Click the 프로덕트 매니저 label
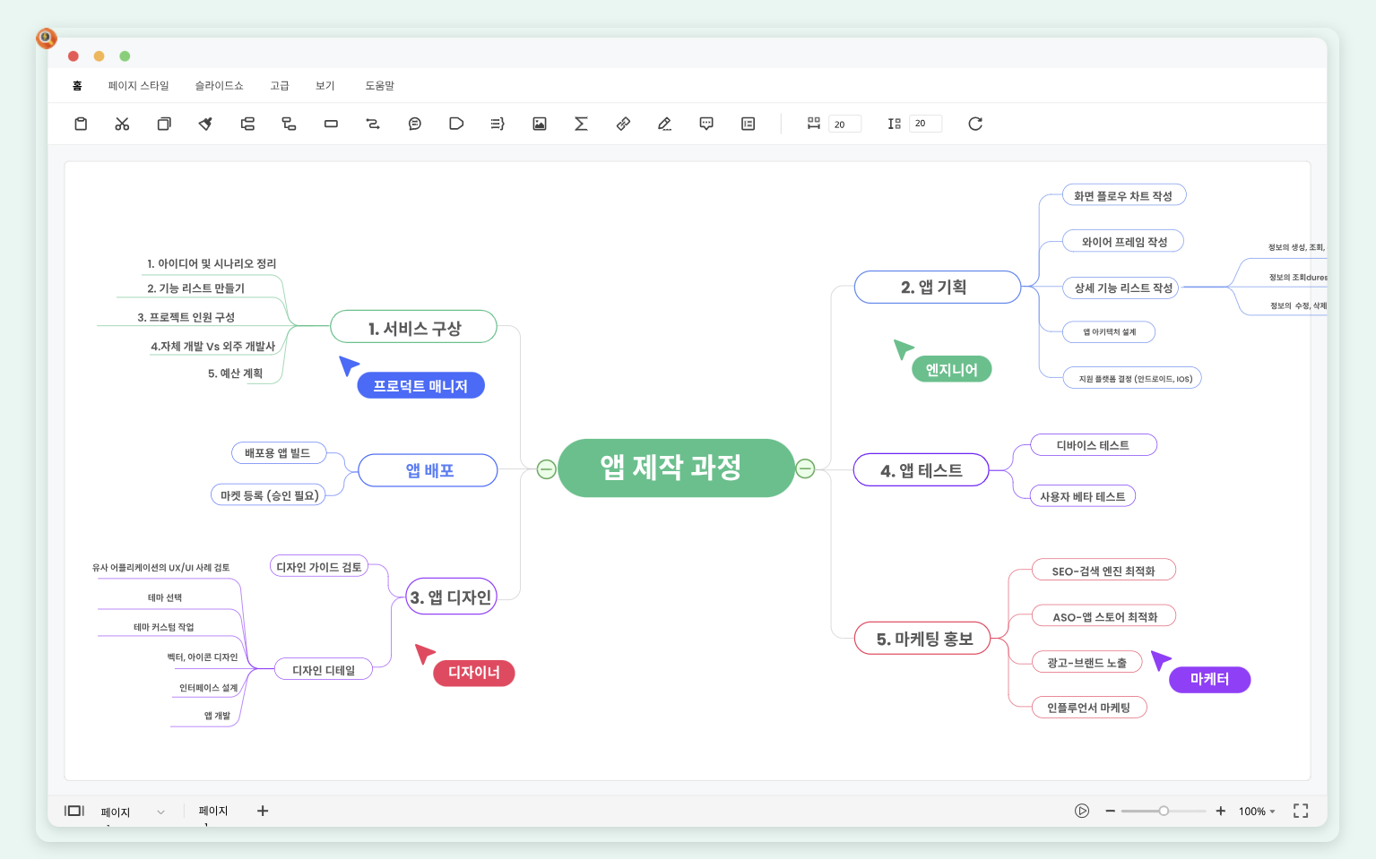This screenshot has width=1376, height=859. click(x=421, y=386)
